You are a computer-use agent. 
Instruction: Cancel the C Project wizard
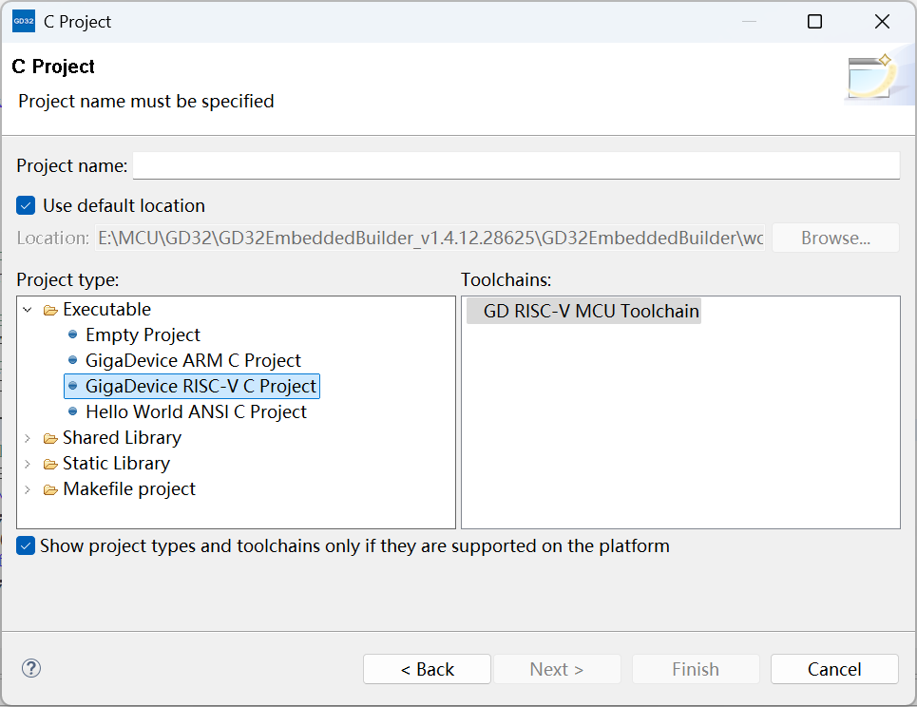[x=834, y=669]
